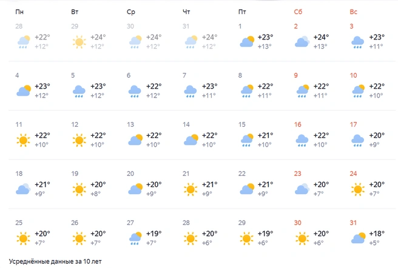
Task: Click the overcast icon on Saturday 2
Action: 302,42
